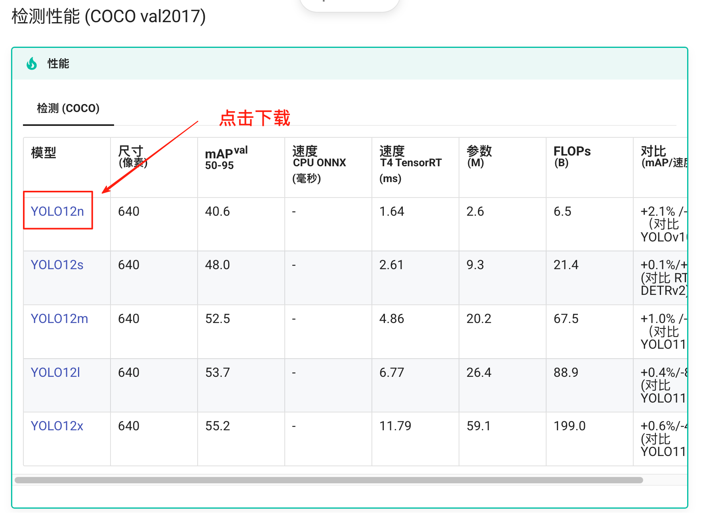Click the FLOPs (B) column header
The width and height of the screenshot is (701, 513).
click(x=571, y=156)
